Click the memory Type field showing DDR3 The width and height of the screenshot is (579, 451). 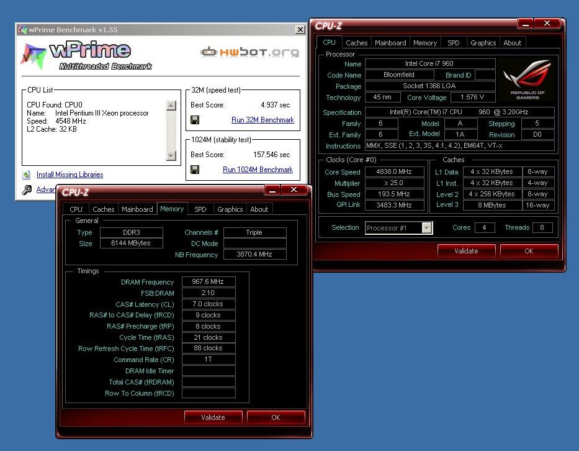[131, 232]
